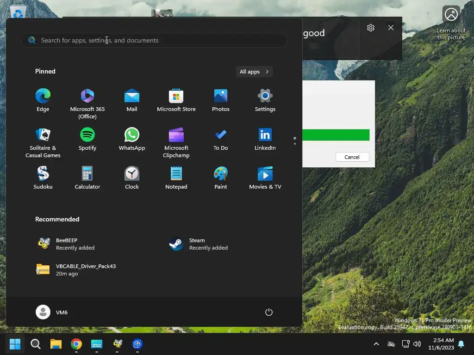The height and width of the screenshot is (355, 474).
Task: Launch Notepad
Action: (x=176, y=178)
